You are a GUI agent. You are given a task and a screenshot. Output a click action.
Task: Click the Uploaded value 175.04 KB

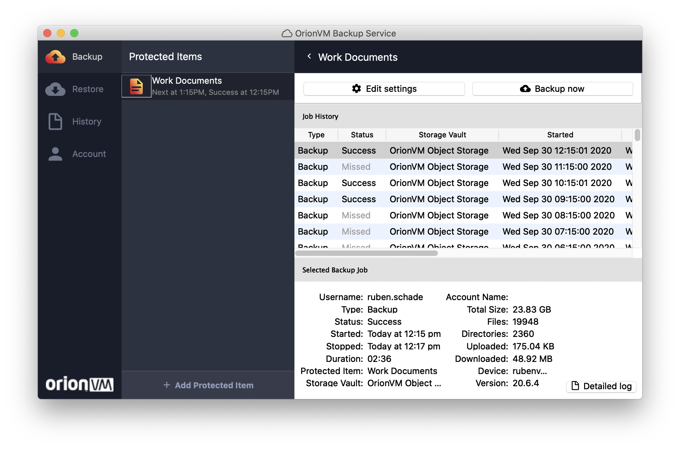pyautogui.click(x=533, y=346)
